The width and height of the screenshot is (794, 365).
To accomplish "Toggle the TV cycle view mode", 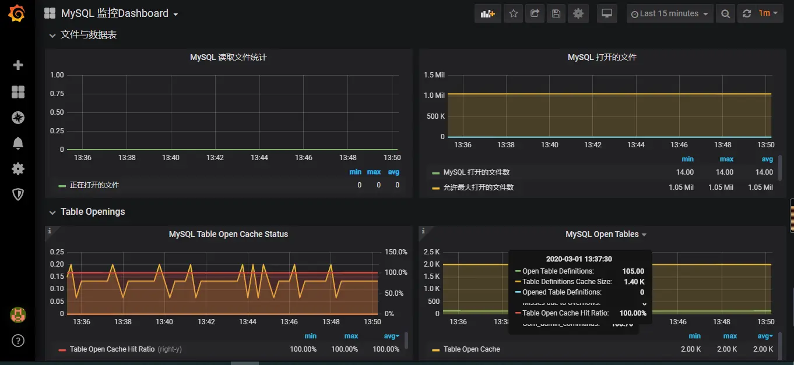I will pos(607,13).
